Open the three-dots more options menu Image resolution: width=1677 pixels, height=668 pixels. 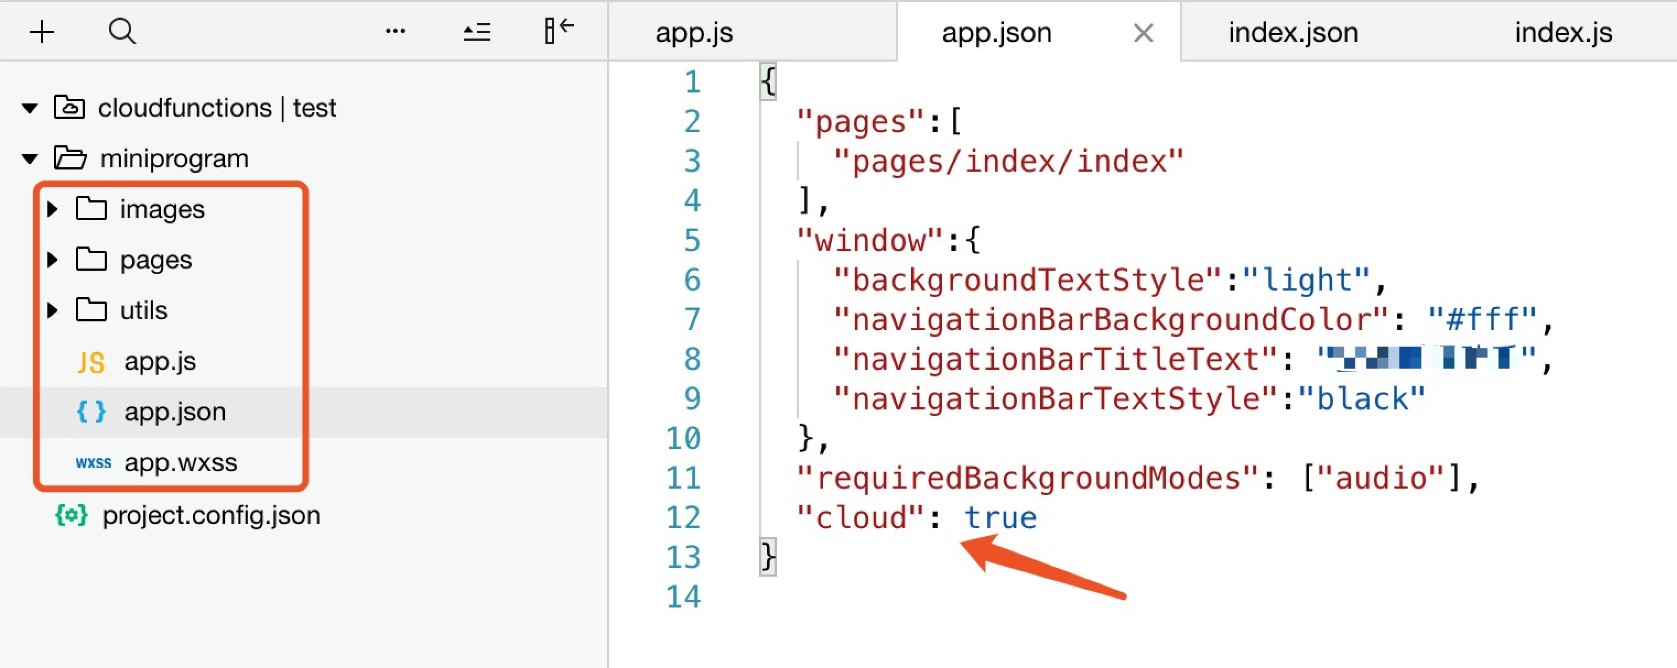(395, 31)
